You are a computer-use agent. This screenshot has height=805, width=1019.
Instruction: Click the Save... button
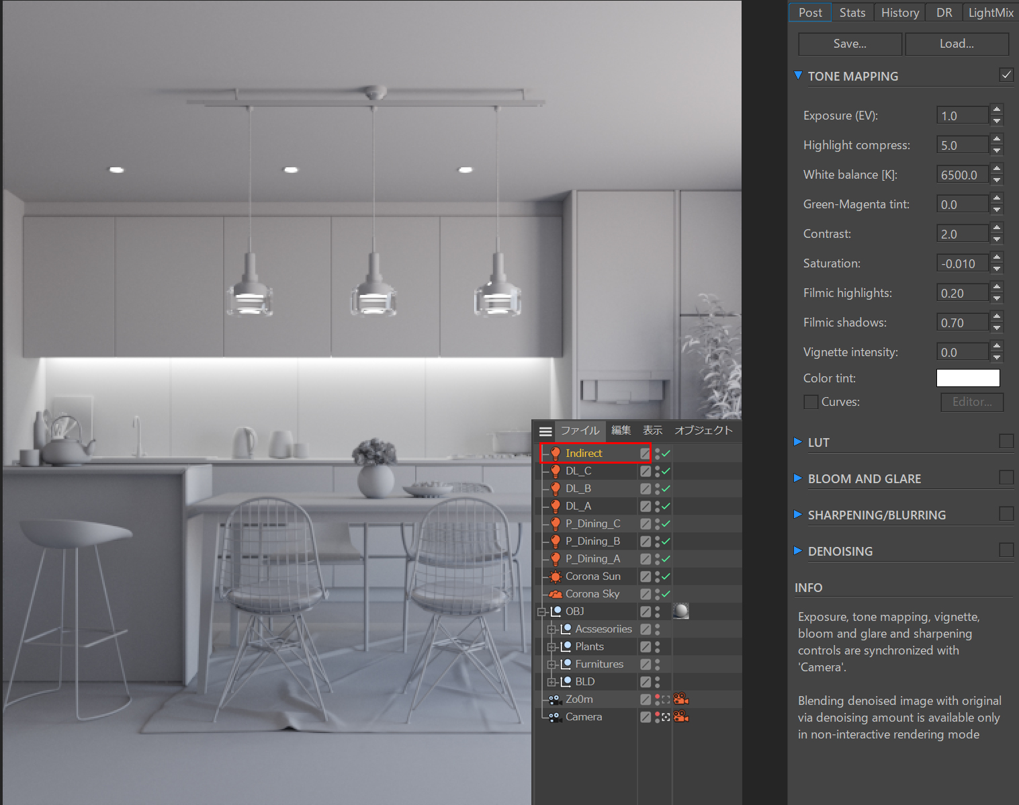pos(849,43)
